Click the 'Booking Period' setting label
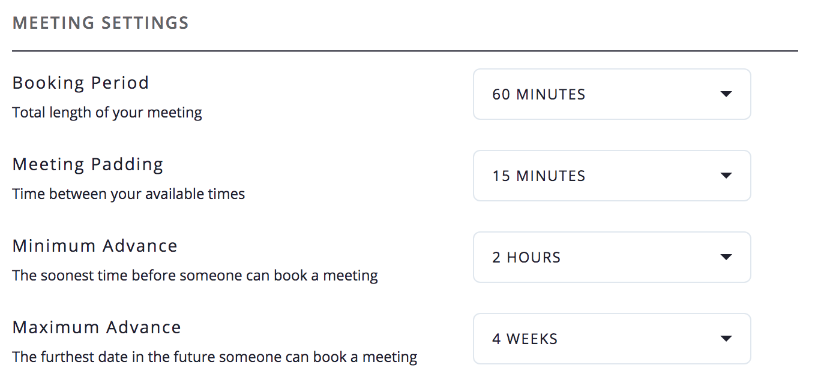This screenshot has width=815, height=392. 80,83
